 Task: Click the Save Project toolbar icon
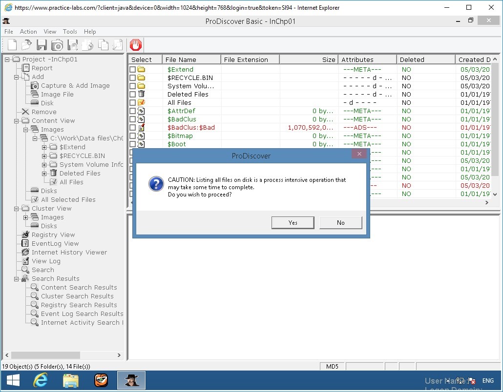click(42, 45)
